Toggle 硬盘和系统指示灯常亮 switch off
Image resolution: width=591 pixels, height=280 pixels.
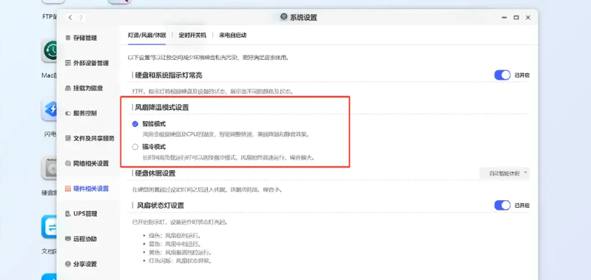coord(502,75)
